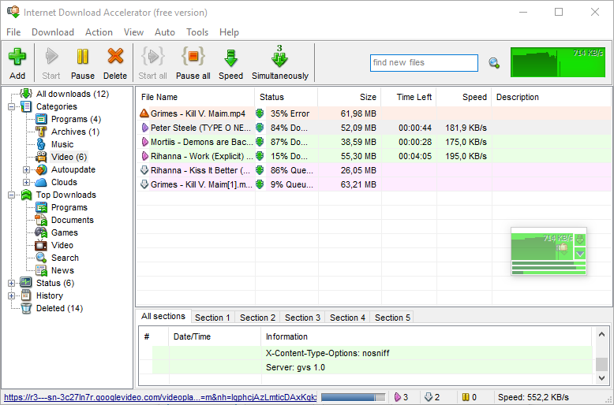Pause the selected download via toolbar
The height and width of the screenshot is (405, 614).
pos(82,58)
